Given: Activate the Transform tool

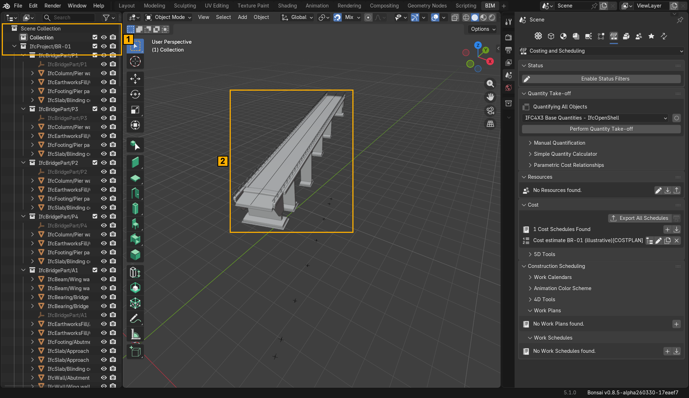Looking at the screenshot, I should (135, 125).
